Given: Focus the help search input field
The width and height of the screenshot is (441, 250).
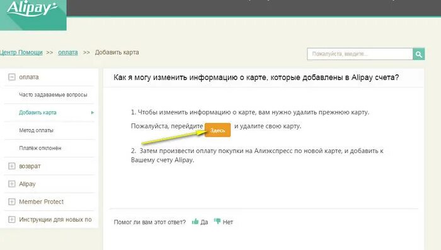Looking at the screenshot, I should (x=360, y=54).
